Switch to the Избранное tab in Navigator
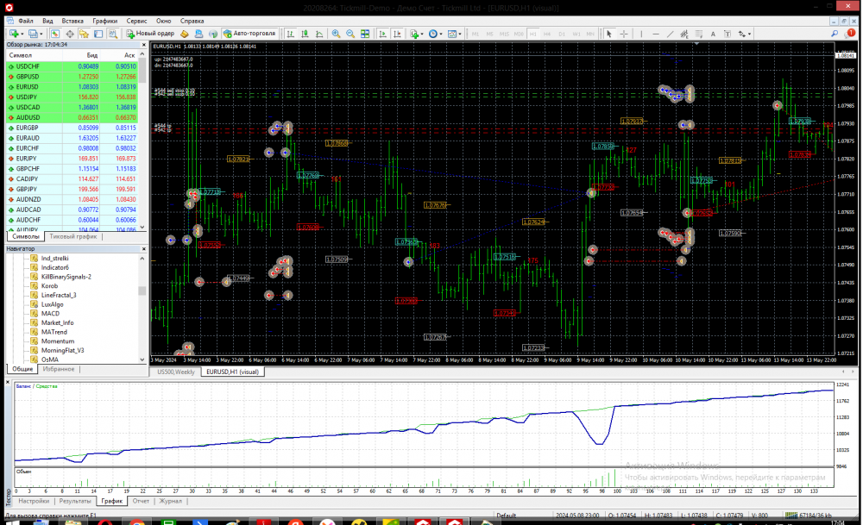Screen dimensions: 863x525 (59, 369)
